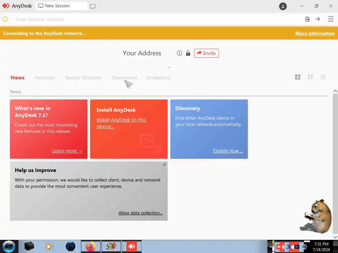Click Enable now on Discovery card
This screenshot has height=253, width=338.
228,151
